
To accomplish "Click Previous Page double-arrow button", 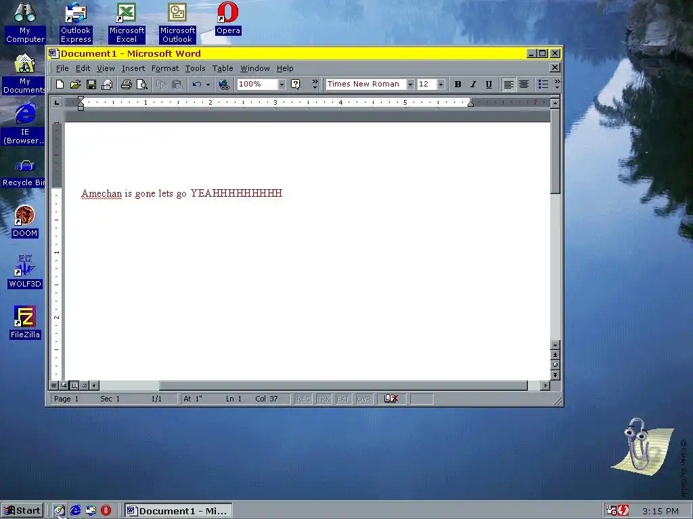I will click(556, 355).
